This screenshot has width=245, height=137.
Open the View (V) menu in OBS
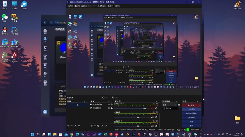(84, 6)
